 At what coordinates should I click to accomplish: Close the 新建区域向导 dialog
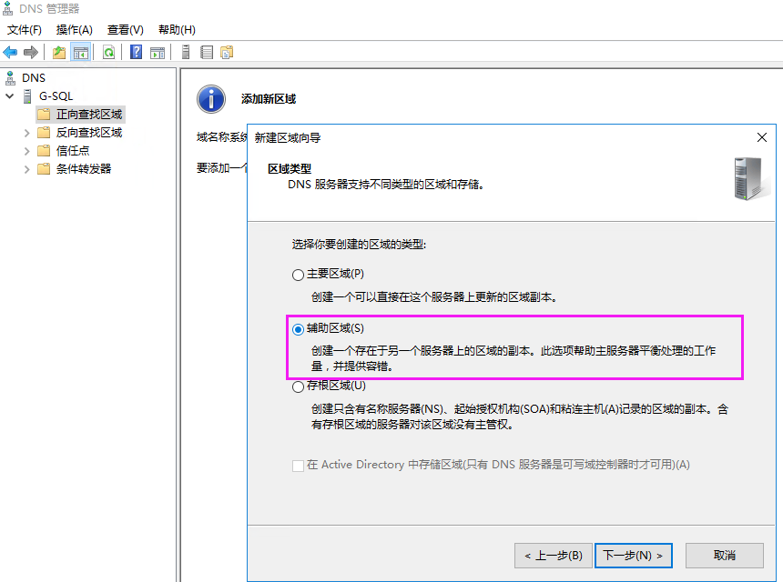coord(761,137)
